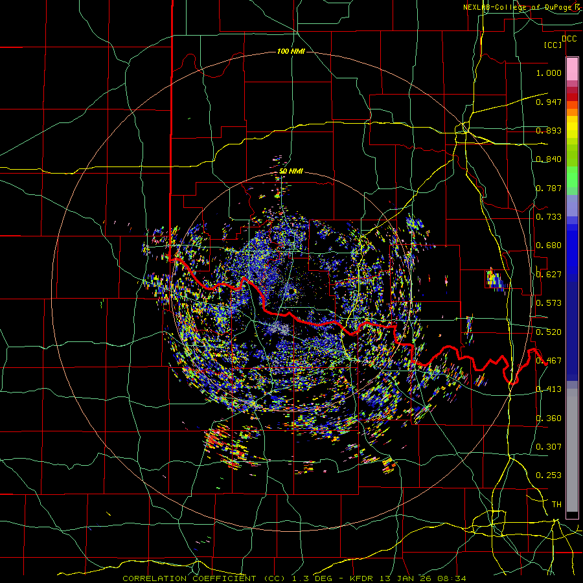The width and height of the screenshot is (583, 583).
Task: Click the 50 NMI range ring label
Action: click(x=291, y=171)
